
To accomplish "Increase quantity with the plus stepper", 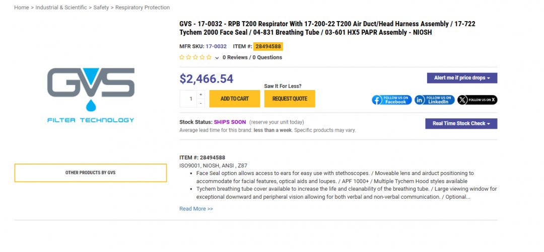I will (x=201, y=94).
